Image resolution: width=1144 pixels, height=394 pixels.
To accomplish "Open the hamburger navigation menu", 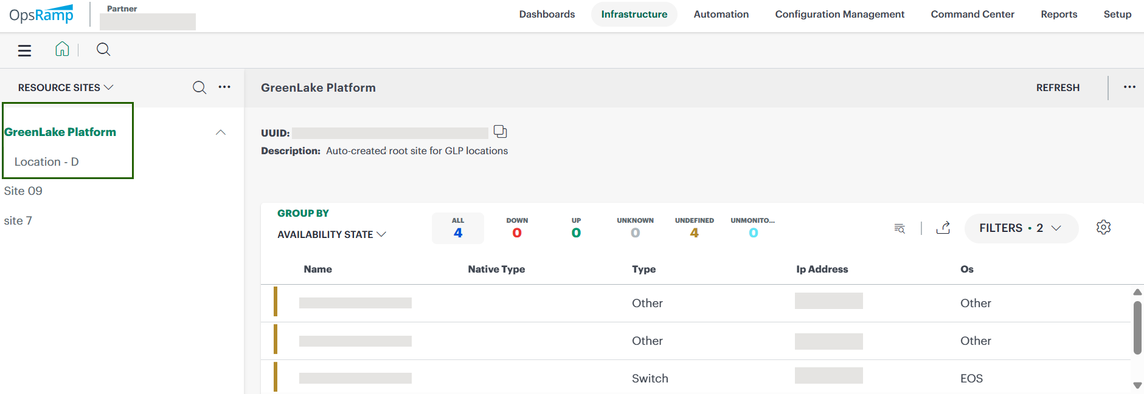I will (24, 50).
